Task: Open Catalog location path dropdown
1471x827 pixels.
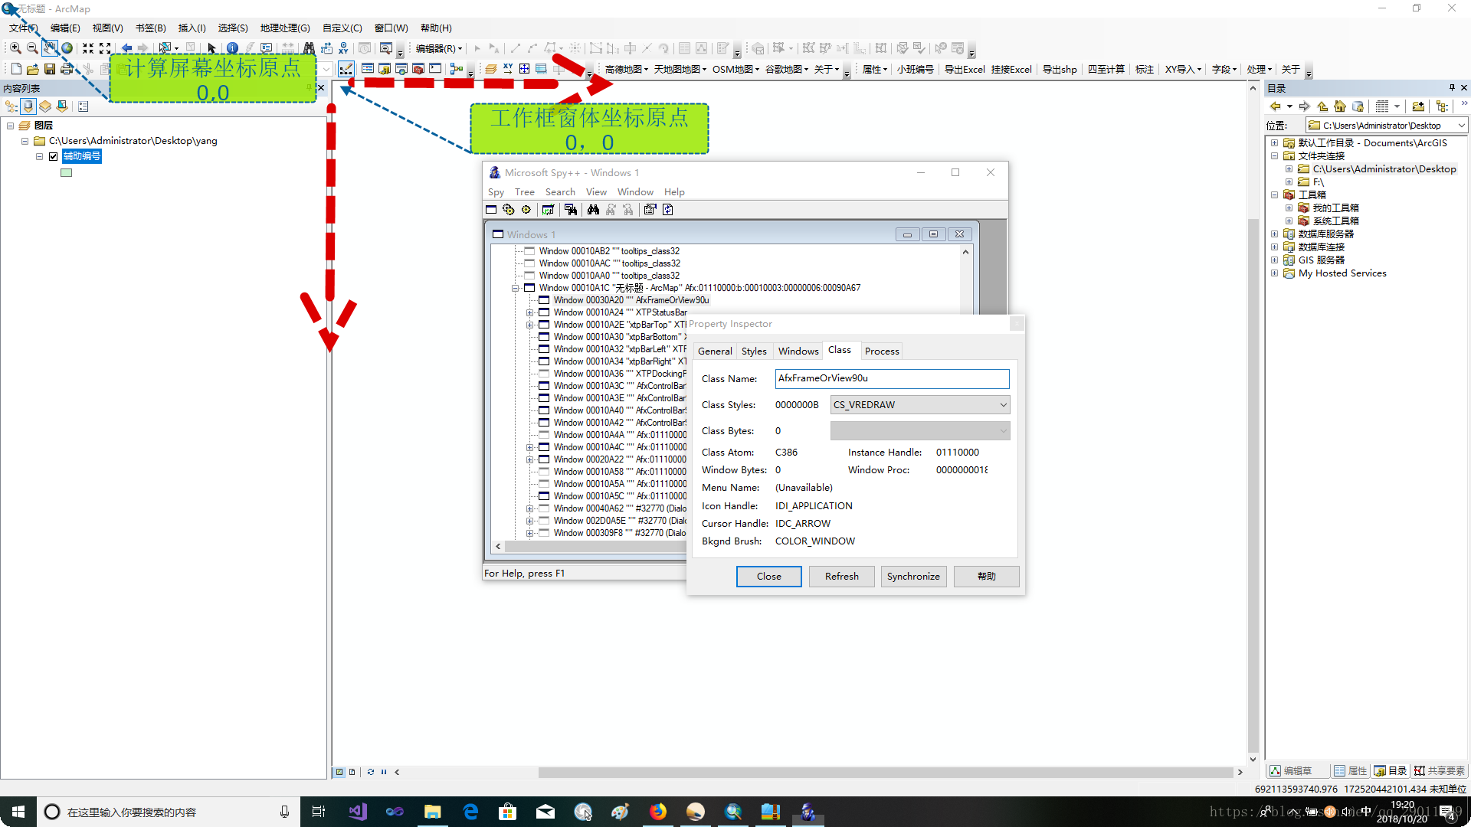Action: [x=1462, y=126]
